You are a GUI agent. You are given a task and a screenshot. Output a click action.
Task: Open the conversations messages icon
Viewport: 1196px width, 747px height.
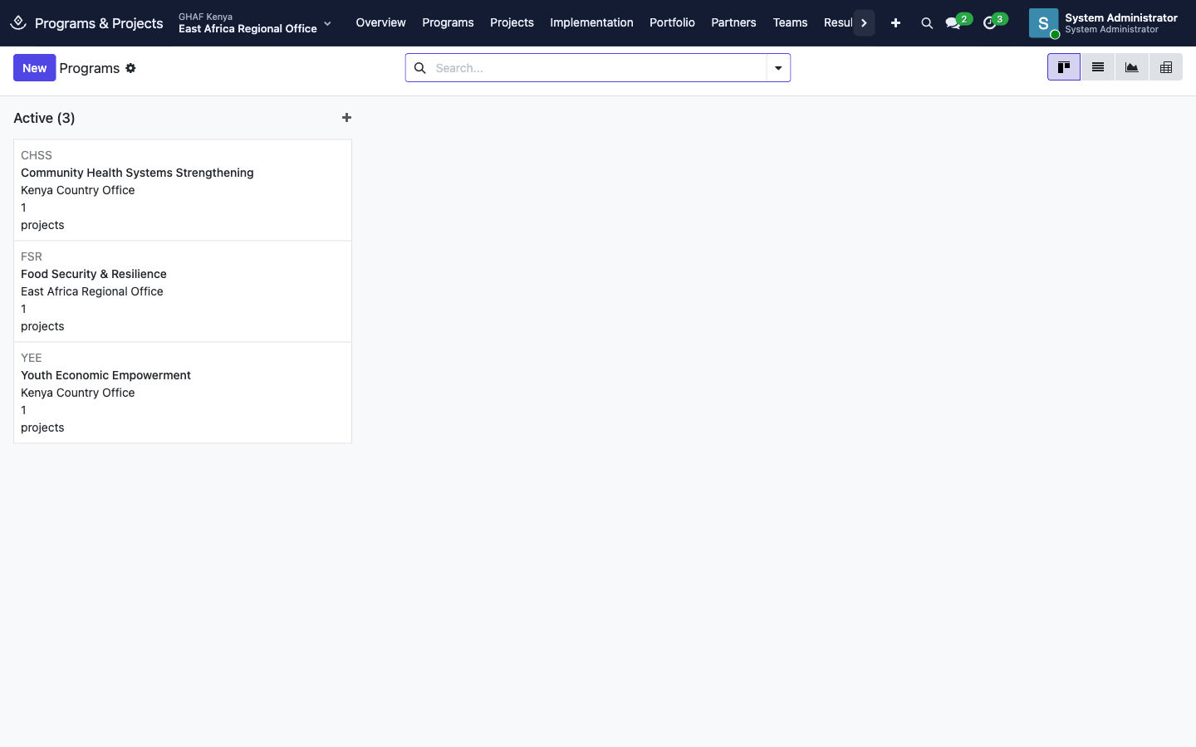point(953,23)
